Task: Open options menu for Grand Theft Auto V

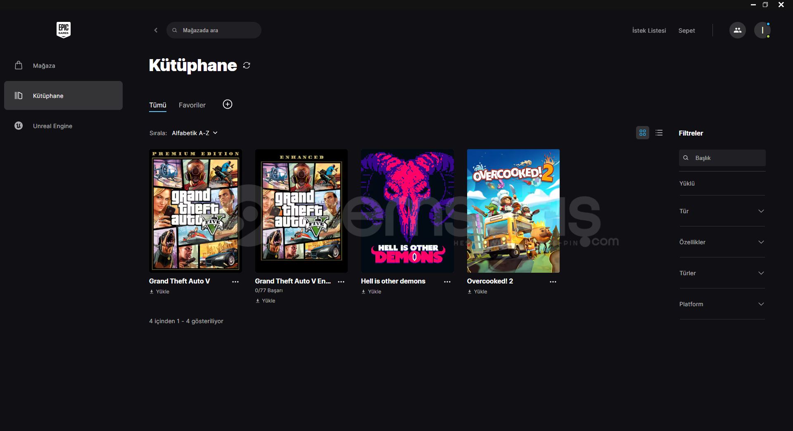Action: coord(235,281)
